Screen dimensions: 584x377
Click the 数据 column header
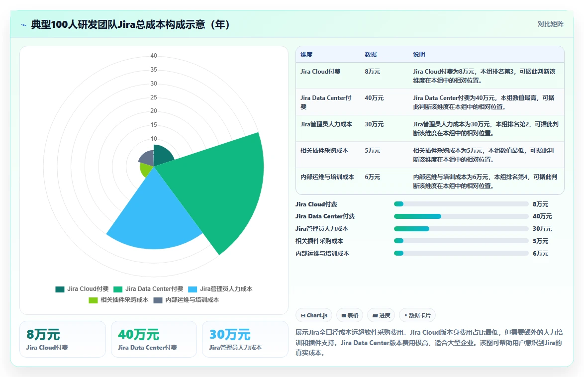pos(371,55)
